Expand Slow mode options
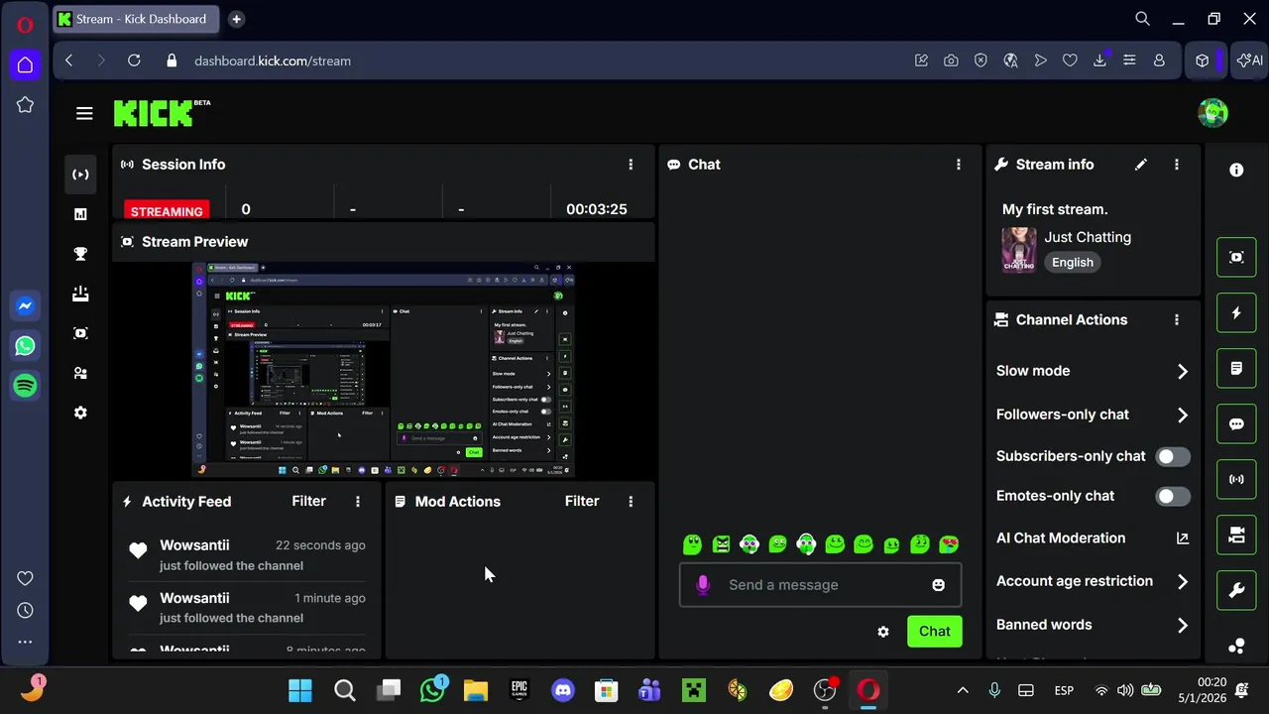The width and height of the screenshot is (1269, 714). point(1182,371)
